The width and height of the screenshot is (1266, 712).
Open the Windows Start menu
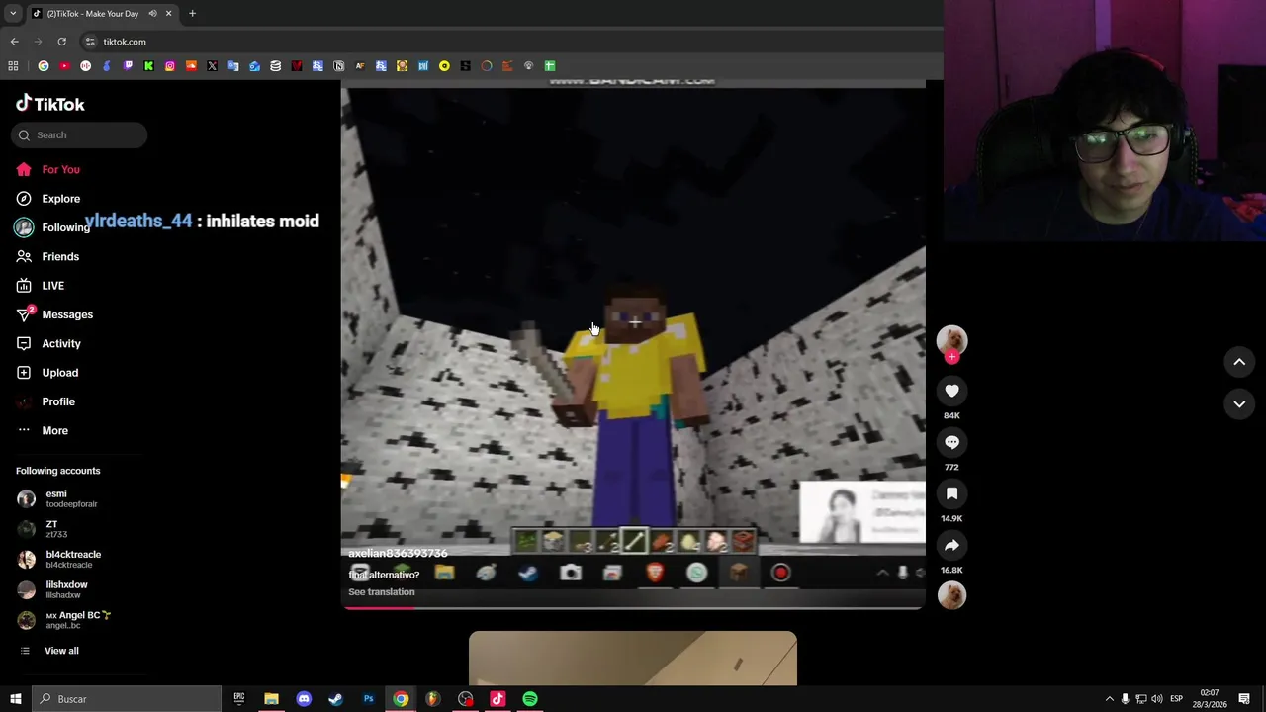tap(15, 699)
